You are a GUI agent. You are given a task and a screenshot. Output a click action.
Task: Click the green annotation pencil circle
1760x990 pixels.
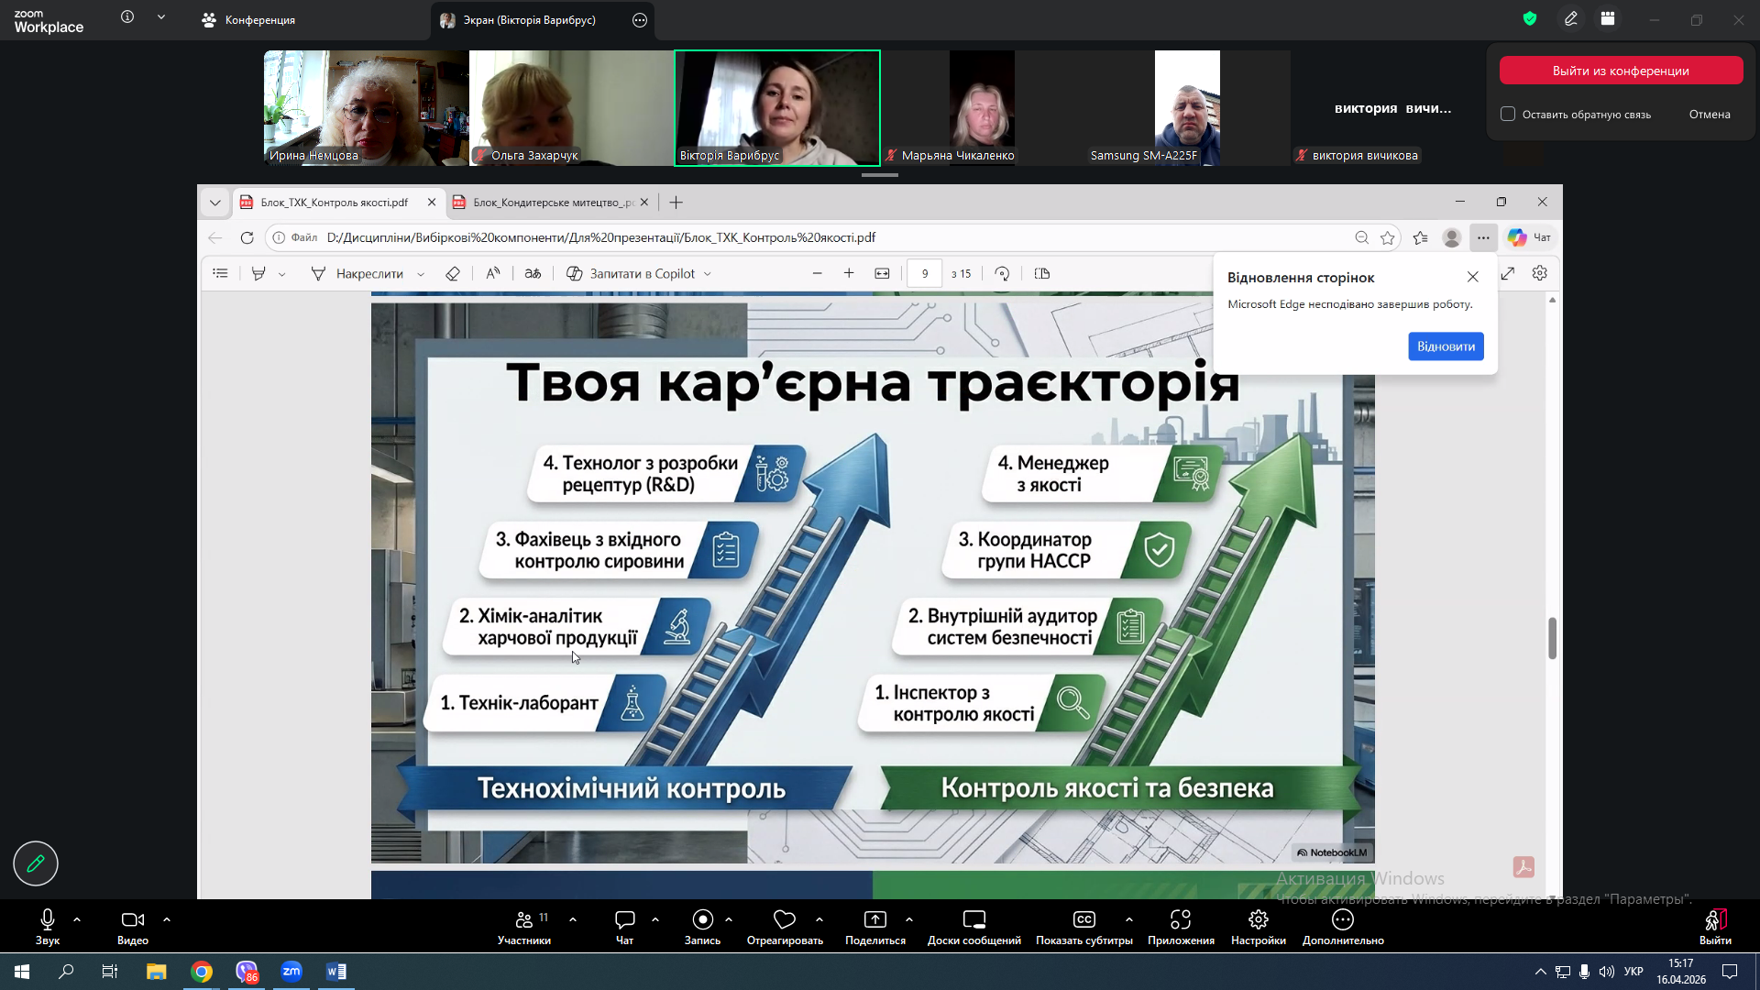coord(36,863)
